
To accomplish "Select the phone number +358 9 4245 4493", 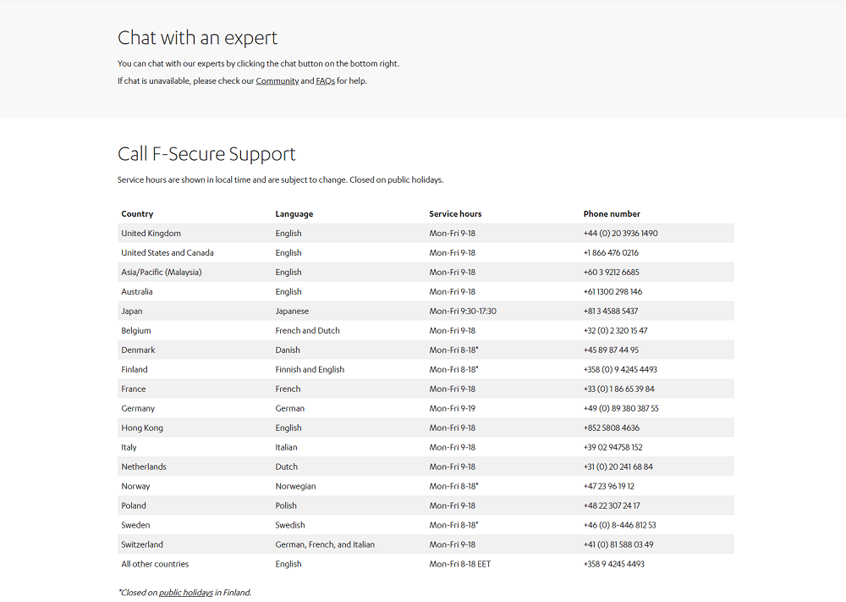I will (614, 564).
